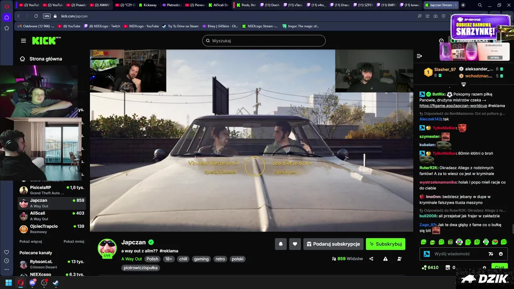Image resolution: width=514 pixels, height=289 pixels.
Task: Insert the first green emote in quick bar
Action: click(x=423, y=242)
